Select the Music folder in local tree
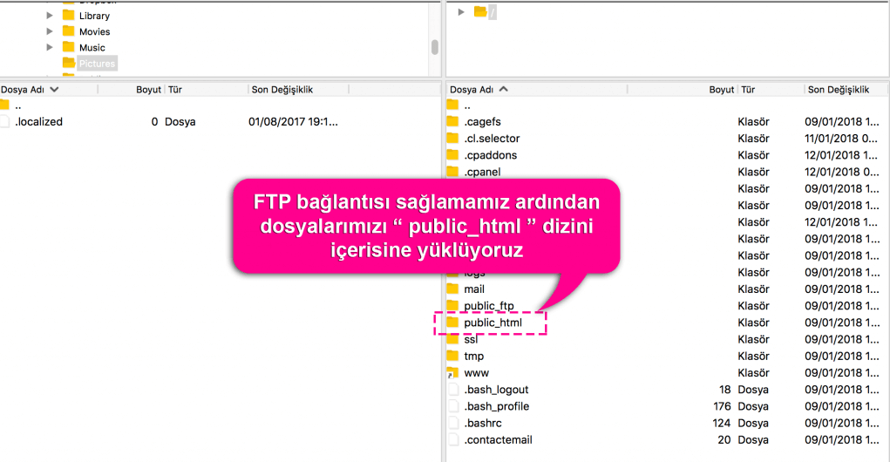890x462 pixels. pyautogui.click(x=92, y=48)
